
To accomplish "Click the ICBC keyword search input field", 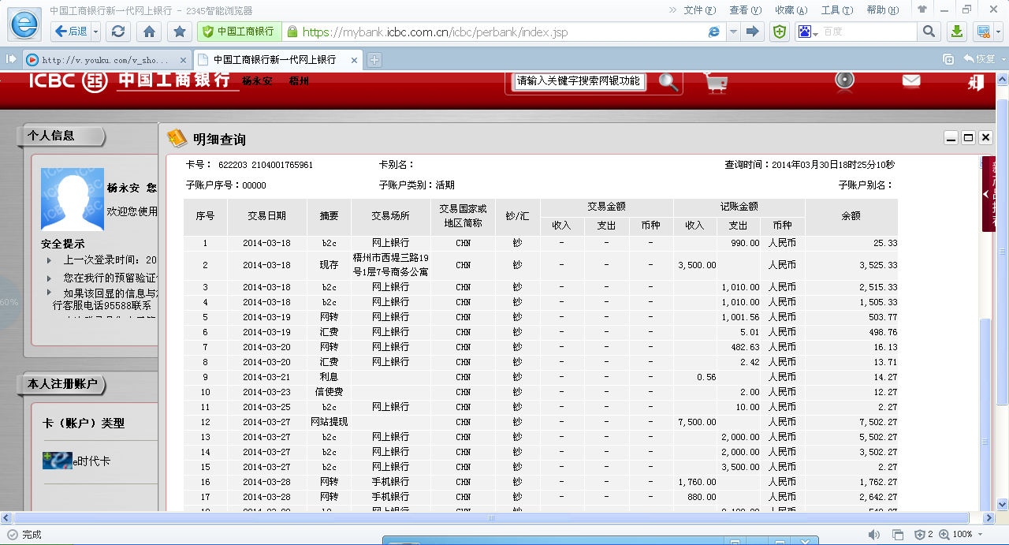I will pyautogui.click(x=579, y=81).
